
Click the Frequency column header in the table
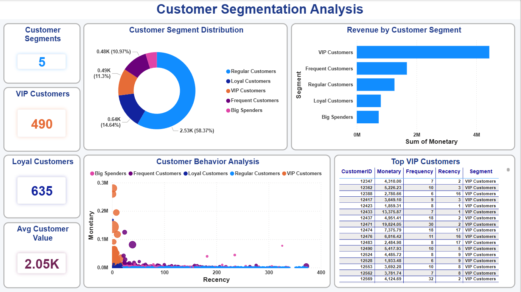[x=420, y=172]
